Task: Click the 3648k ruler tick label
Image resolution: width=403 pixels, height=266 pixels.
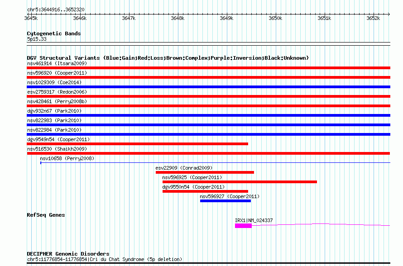Action: pos(178,18)
